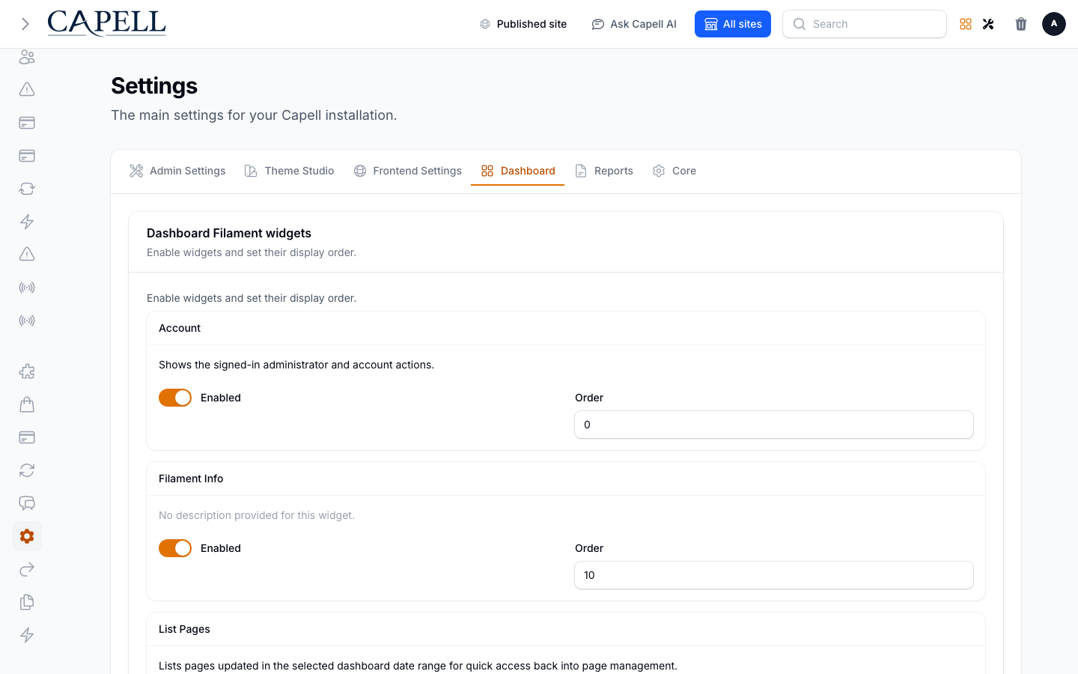Click the All sites button

733,24
